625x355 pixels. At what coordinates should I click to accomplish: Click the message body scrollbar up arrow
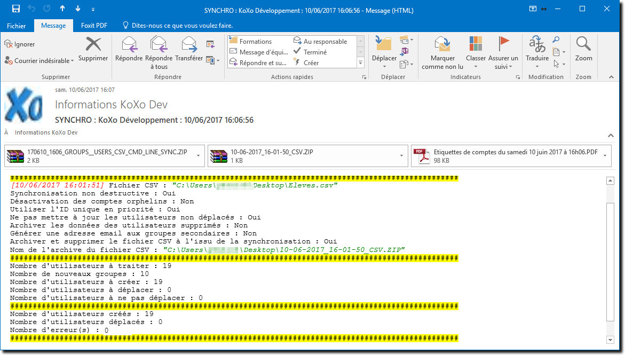[610, 180]
